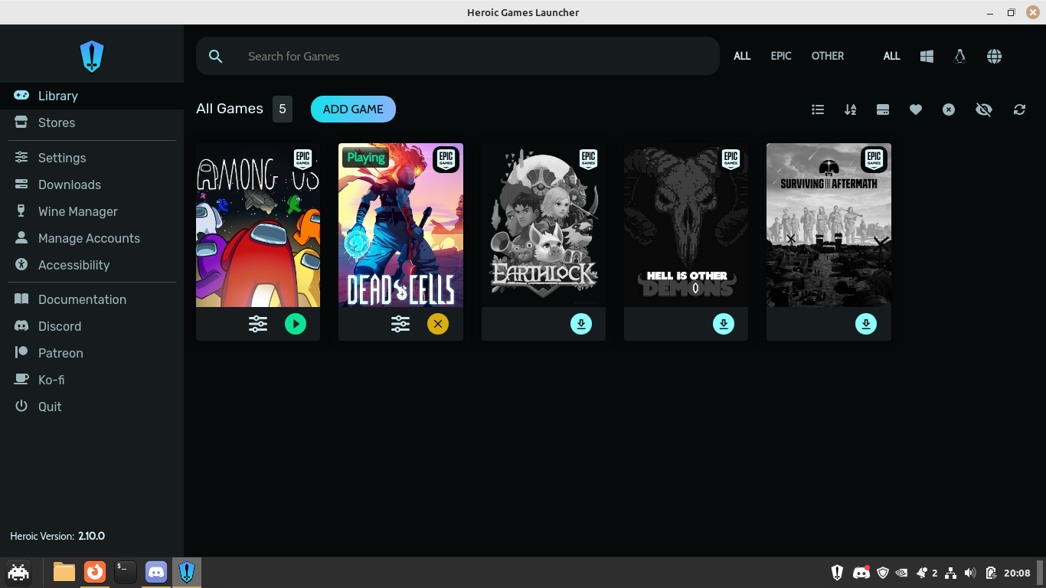Click the Nvidia tray icon

903,573
